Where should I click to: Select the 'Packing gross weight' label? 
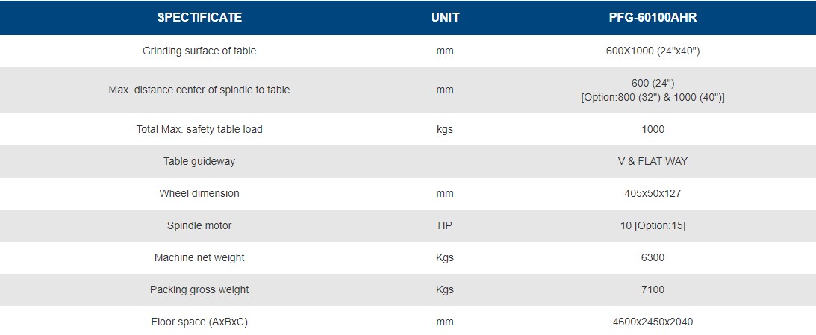pyautogui.click(x=199, y=289)
